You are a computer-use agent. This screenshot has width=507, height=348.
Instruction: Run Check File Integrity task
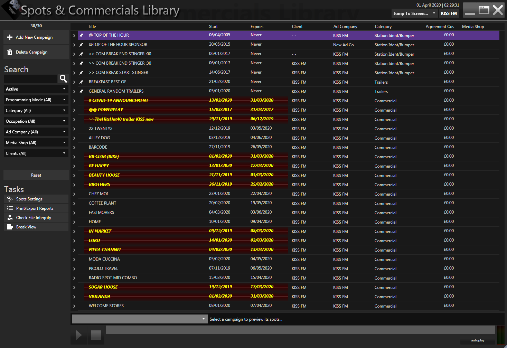36,217
